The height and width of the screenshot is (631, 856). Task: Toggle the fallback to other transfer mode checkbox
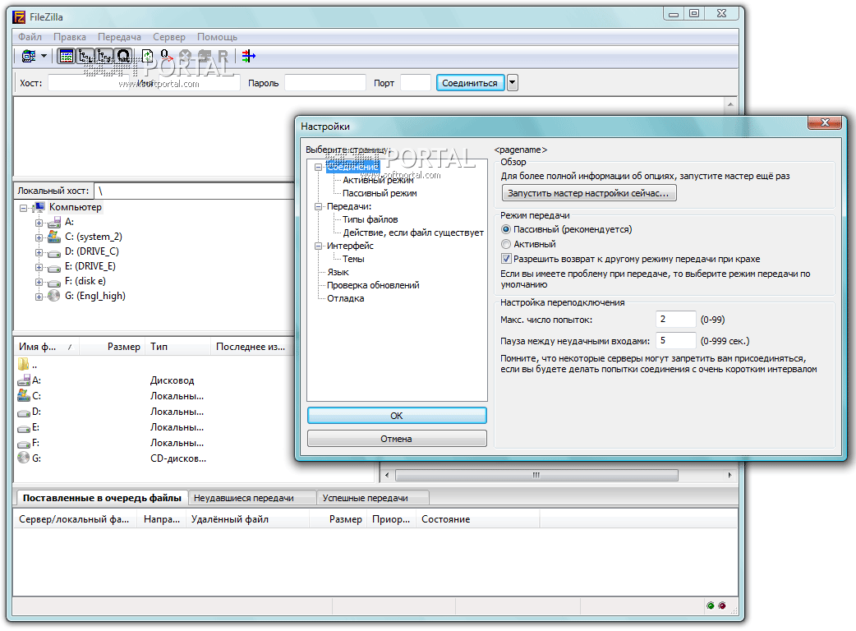(x=506, y=259)
